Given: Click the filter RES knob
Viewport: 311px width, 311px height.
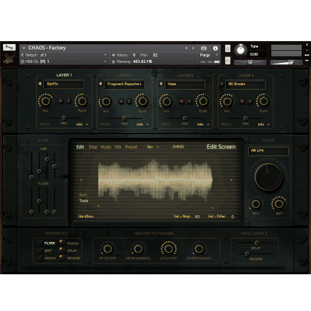Looking at the screenshot, I should pyautogui.click(x=256, y=204).
